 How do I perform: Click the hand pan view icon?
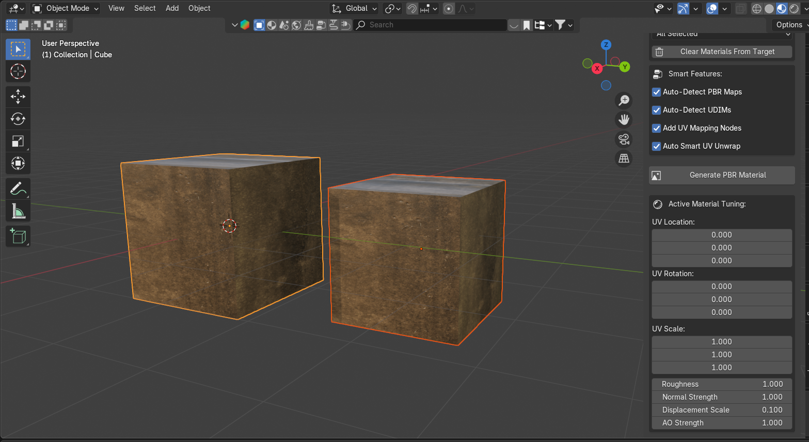pyautogui.click(x=624, y=120)
